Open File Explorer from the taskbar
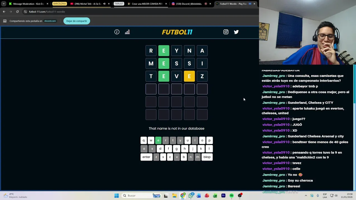 click(174, 196)
